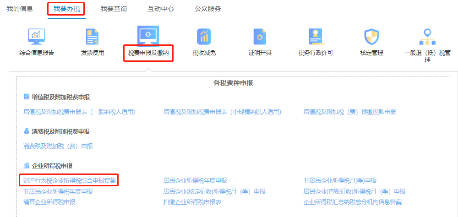458x217 pixels.
Task: Switch to 公众服务 tab
Action: coord(207,9)
